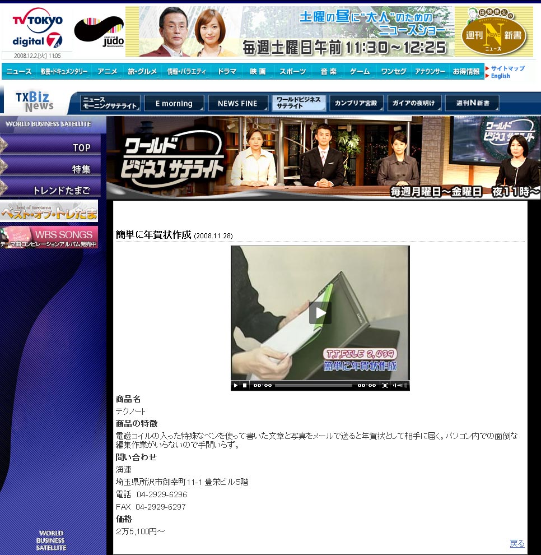Click the ワールドビジネスサテライト program banner

point(324,158)
